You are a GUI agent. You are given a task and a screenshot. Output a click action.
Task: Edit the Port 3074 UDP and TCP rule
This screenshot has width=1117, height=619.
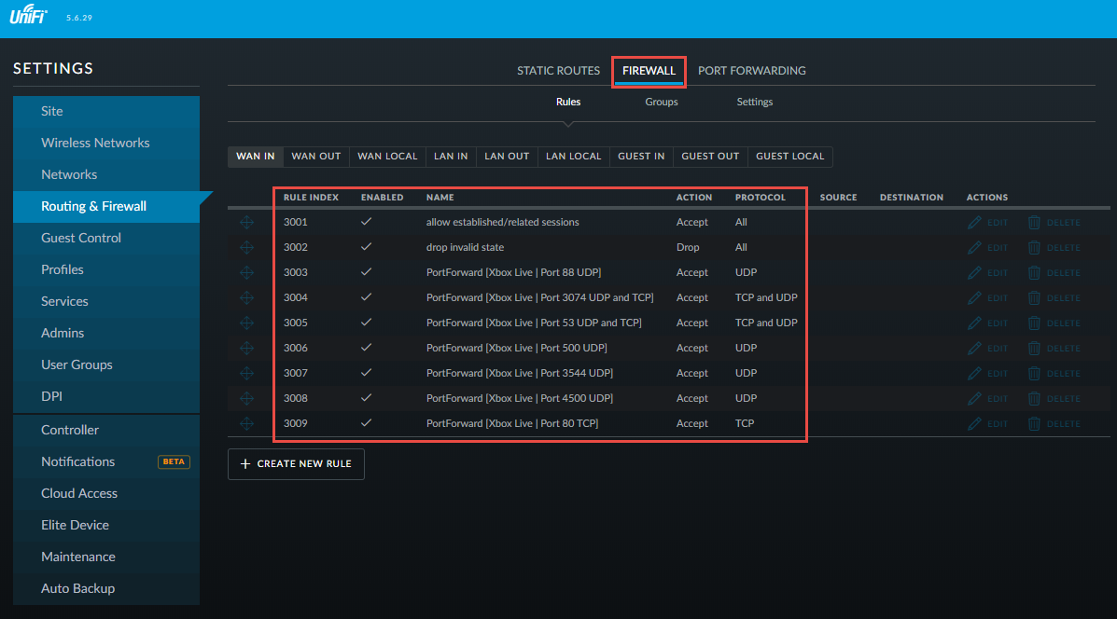(x=987, y=298)
